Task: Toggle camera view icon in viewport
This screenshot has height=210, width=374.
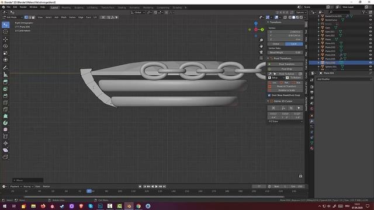Action: tap(261, 52)
